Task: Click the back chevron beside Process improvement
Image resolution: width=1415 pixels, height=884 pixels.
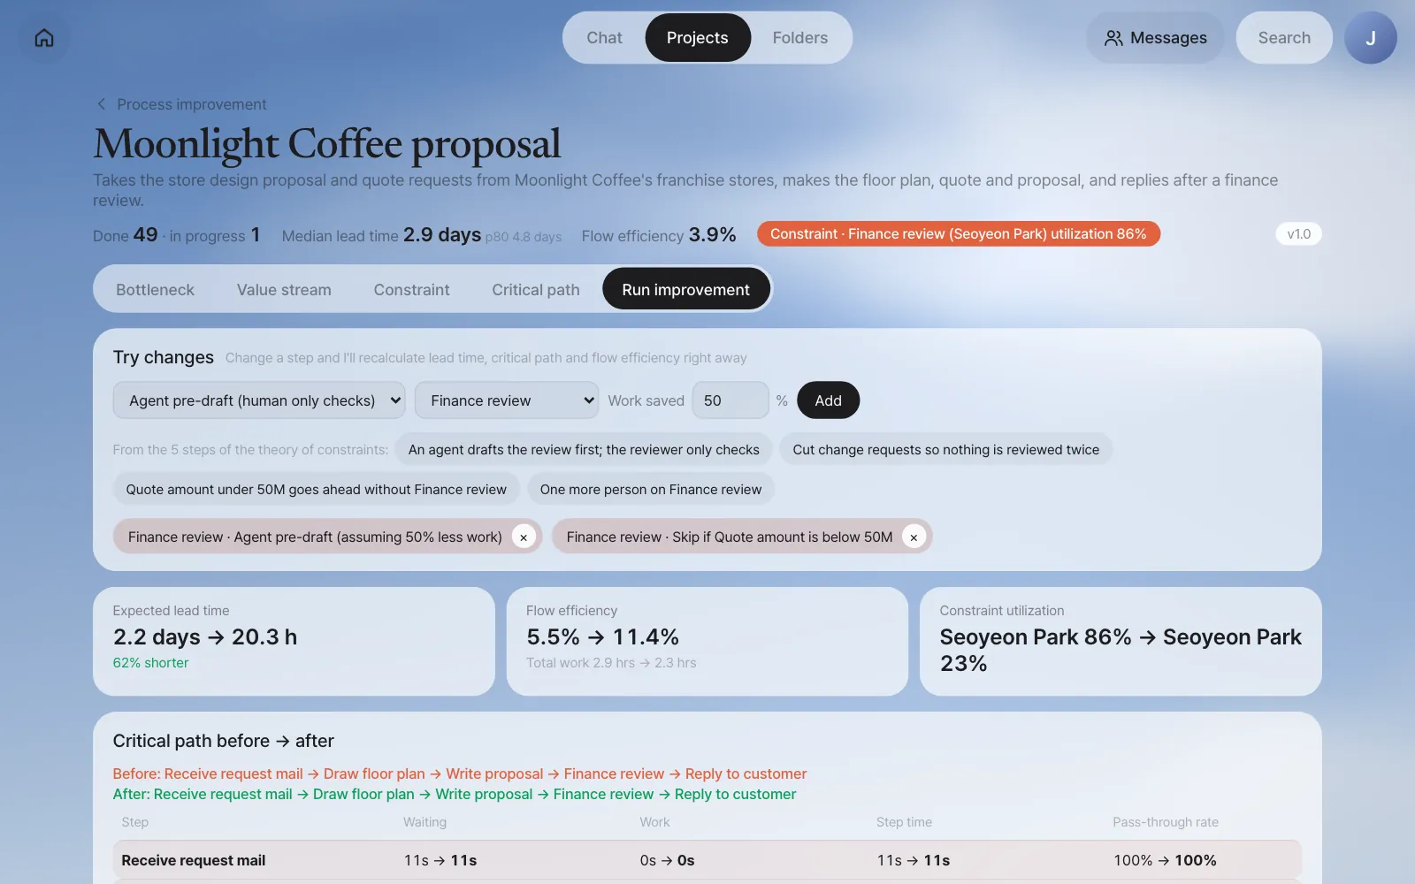Action: pyautogui.click(x=101, y=104)
